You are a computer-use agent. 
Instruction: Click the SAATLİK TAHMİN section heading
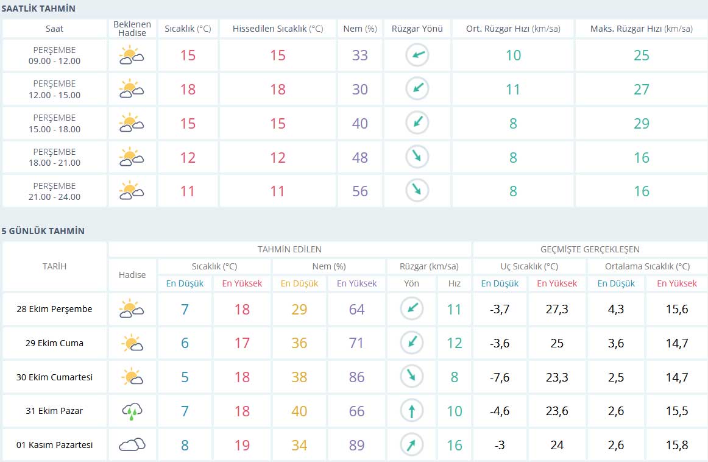tap(38, 9)
